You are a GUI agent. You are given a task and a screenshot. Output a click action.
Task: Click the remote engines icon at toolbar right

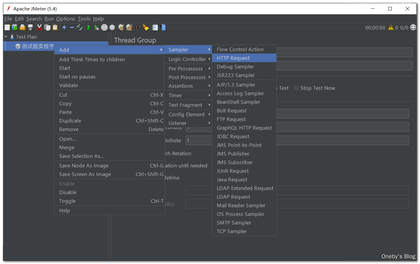[x=413, y=27]
